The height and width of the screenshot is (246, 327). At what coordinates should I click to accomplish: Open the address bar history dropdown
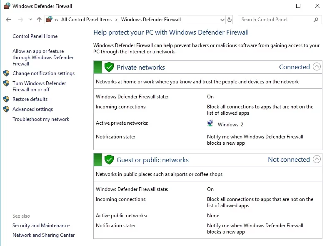pos(222,20)
